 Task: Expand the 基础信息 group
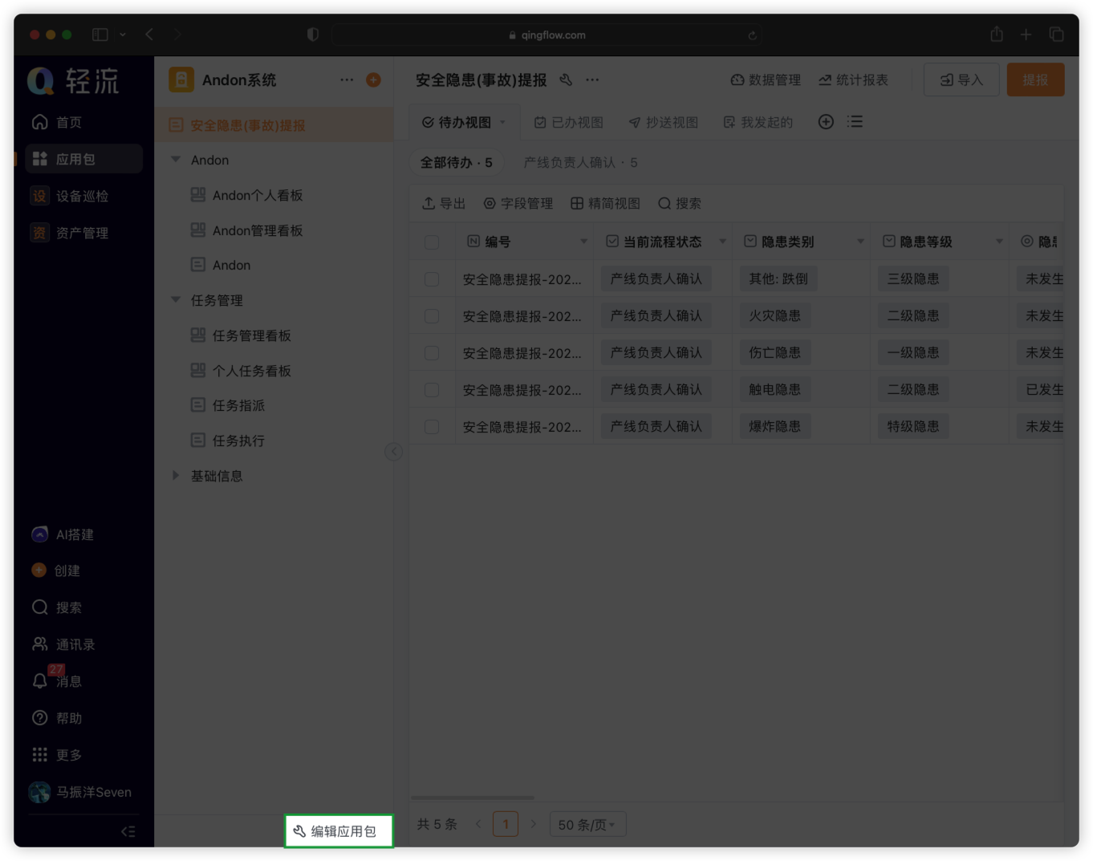(x=176, y=476)
